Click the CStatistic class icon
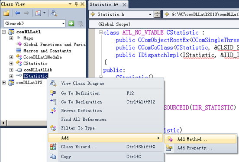 click(x=19, y=63)
